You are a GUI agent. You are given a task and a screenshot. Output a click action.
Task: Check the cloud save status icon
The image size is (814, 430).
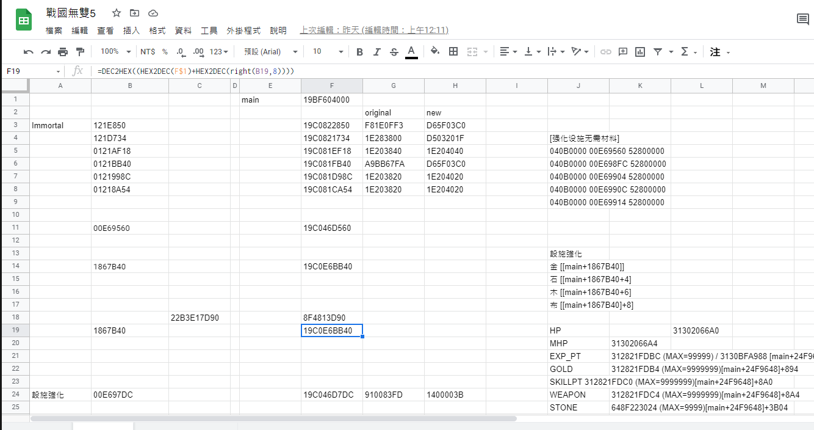pyautogui.click(x=153, y=13)
